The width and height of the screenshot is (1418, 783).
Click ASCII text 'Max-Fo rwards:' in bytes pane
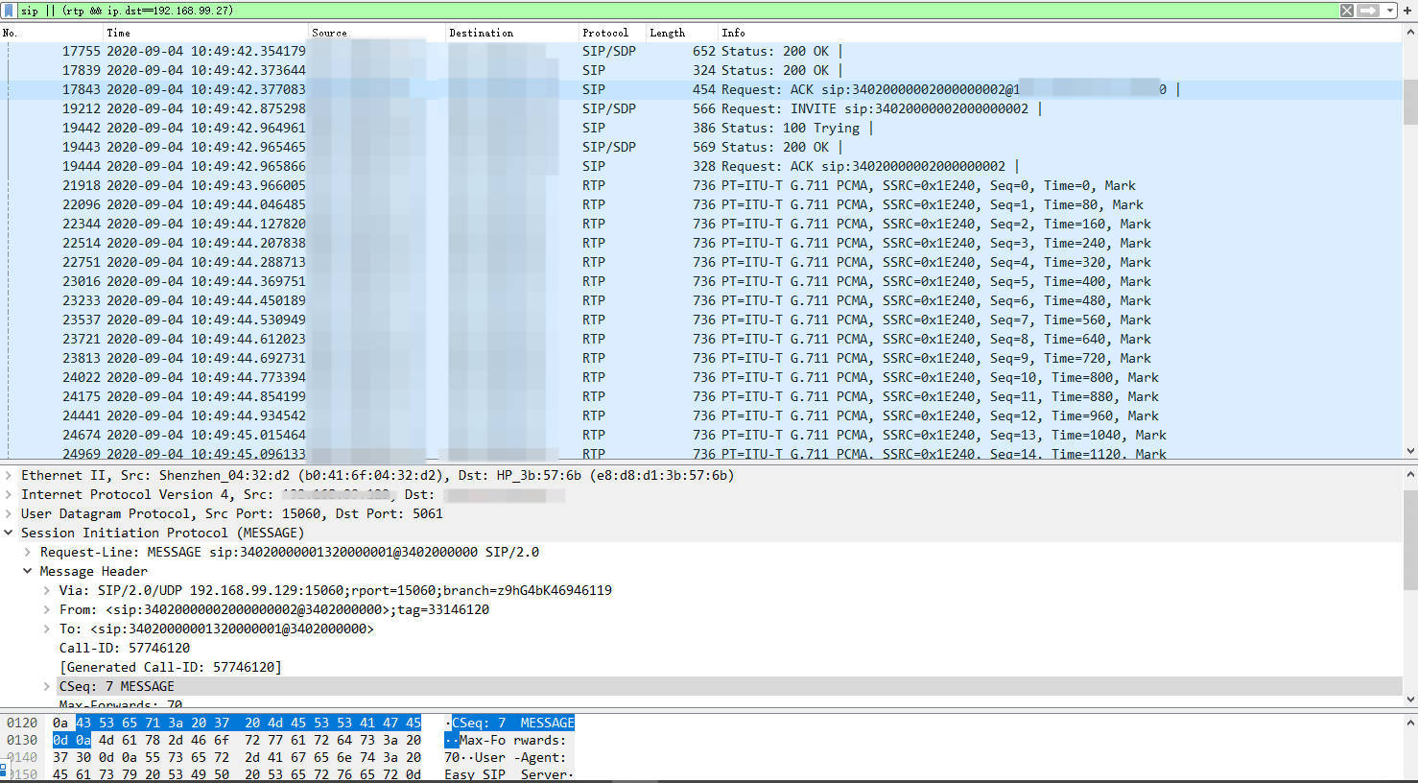[513, 740]
